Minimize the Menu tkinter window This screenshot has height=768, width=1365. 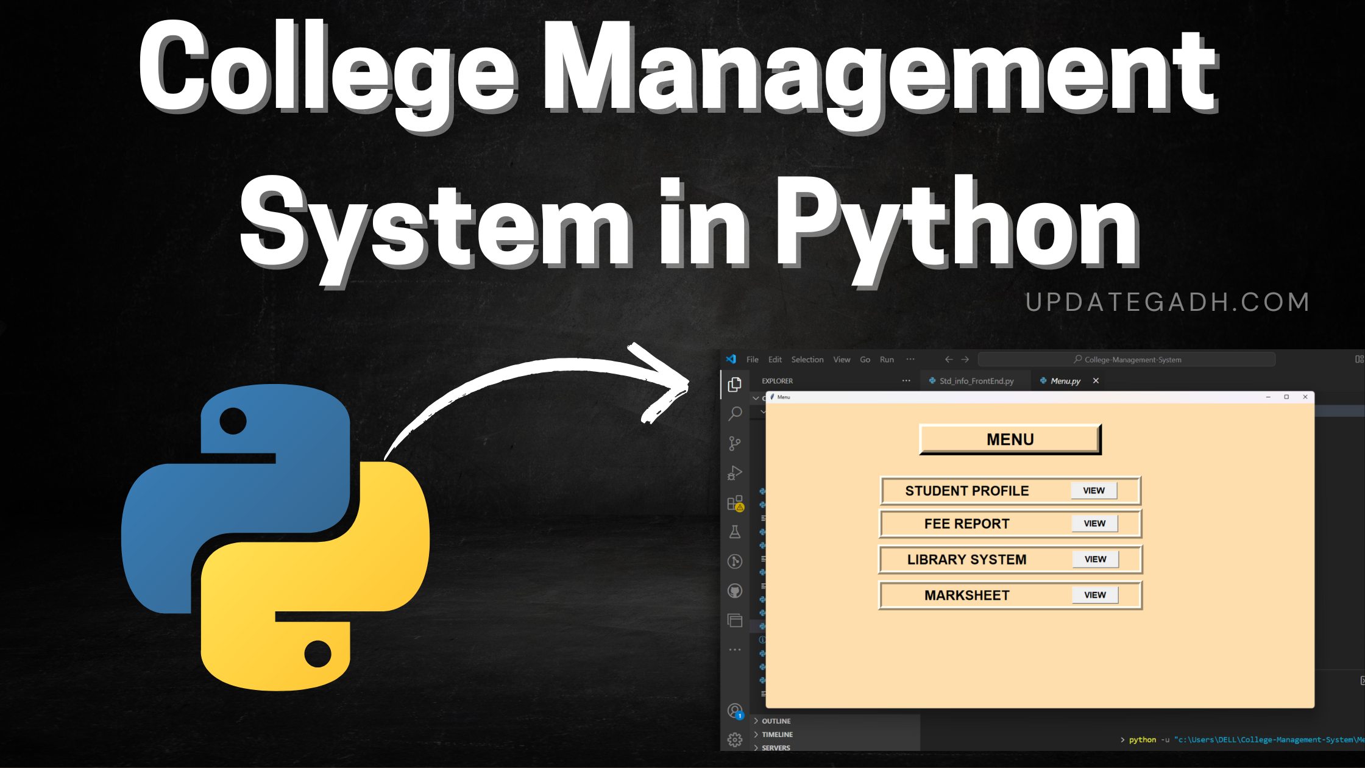[x=1268, y=397]
